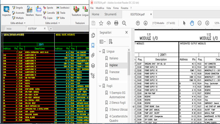
Task: Open the Firma menu
Action: click(116, 8)
